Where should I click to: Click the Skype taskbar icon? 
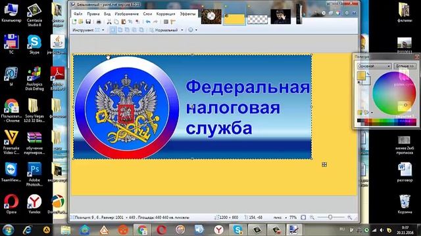pyautogui.click(x=237, y=229)
